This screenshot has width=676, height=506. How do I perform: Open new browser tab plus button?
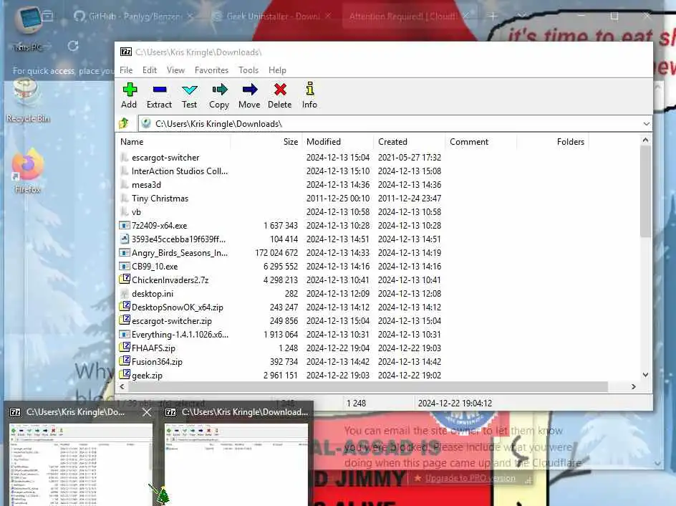click(x=493, y=16)
